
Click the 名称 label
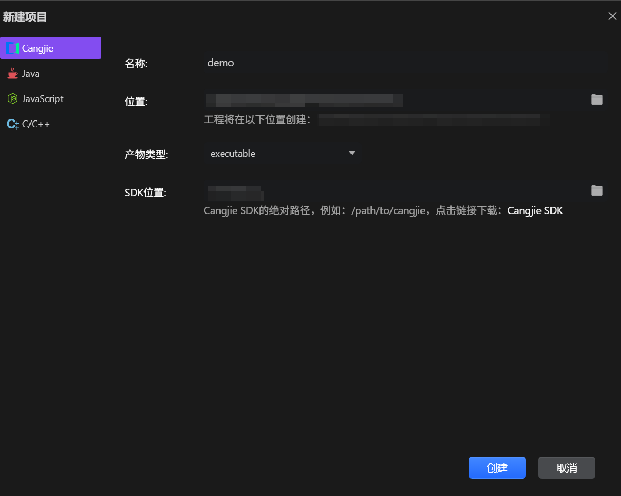click(x=136, y=63)
